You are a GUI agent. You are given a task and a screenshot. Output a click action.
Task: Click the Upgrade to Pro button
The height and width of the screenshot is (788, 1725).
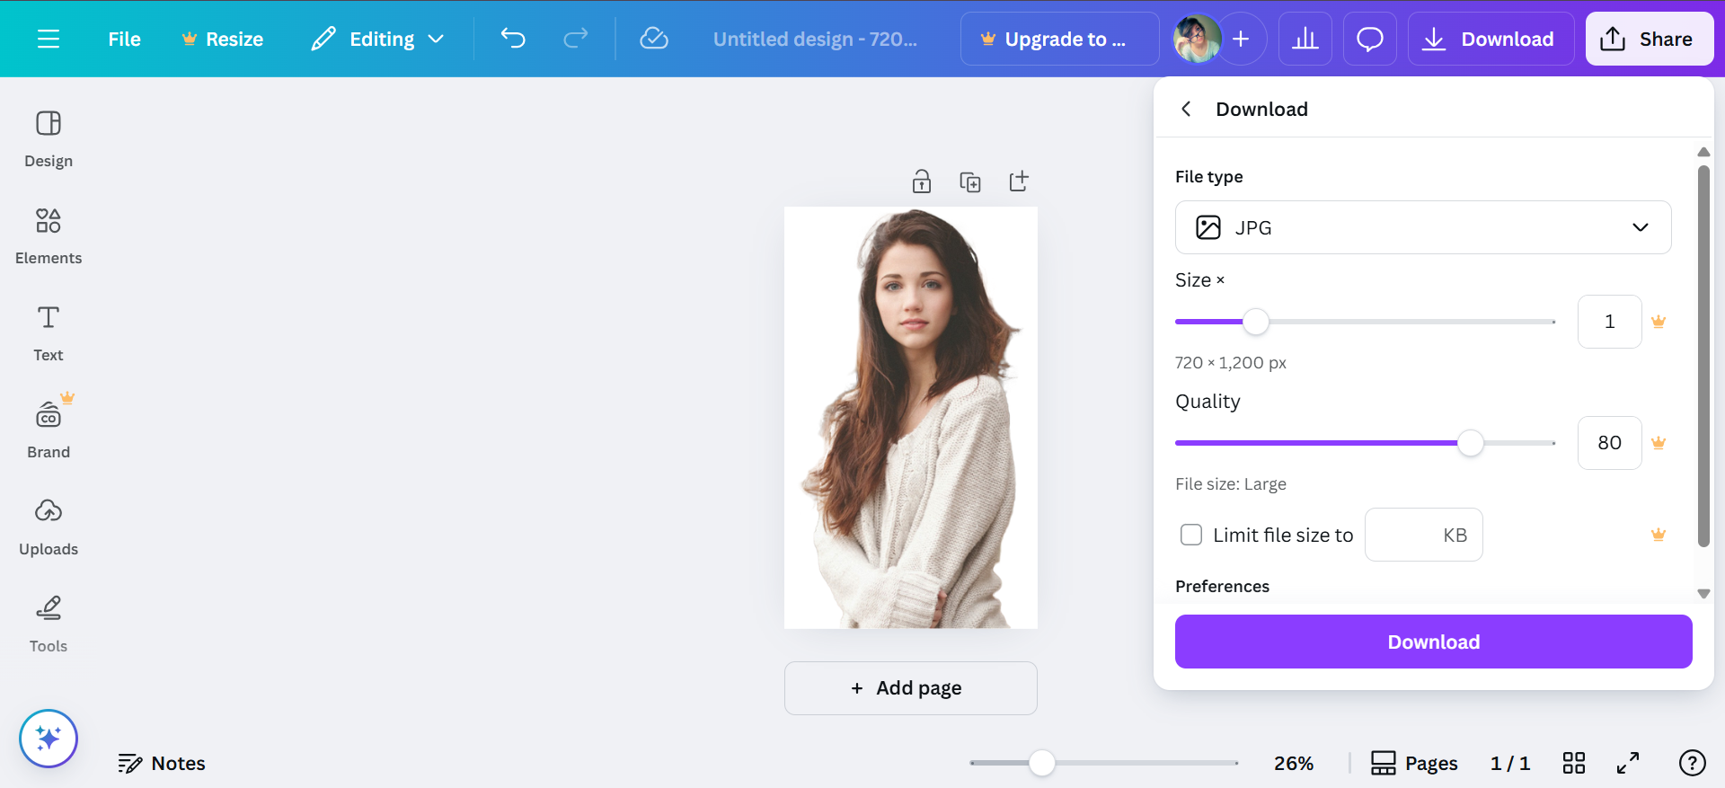point(1059,39)
